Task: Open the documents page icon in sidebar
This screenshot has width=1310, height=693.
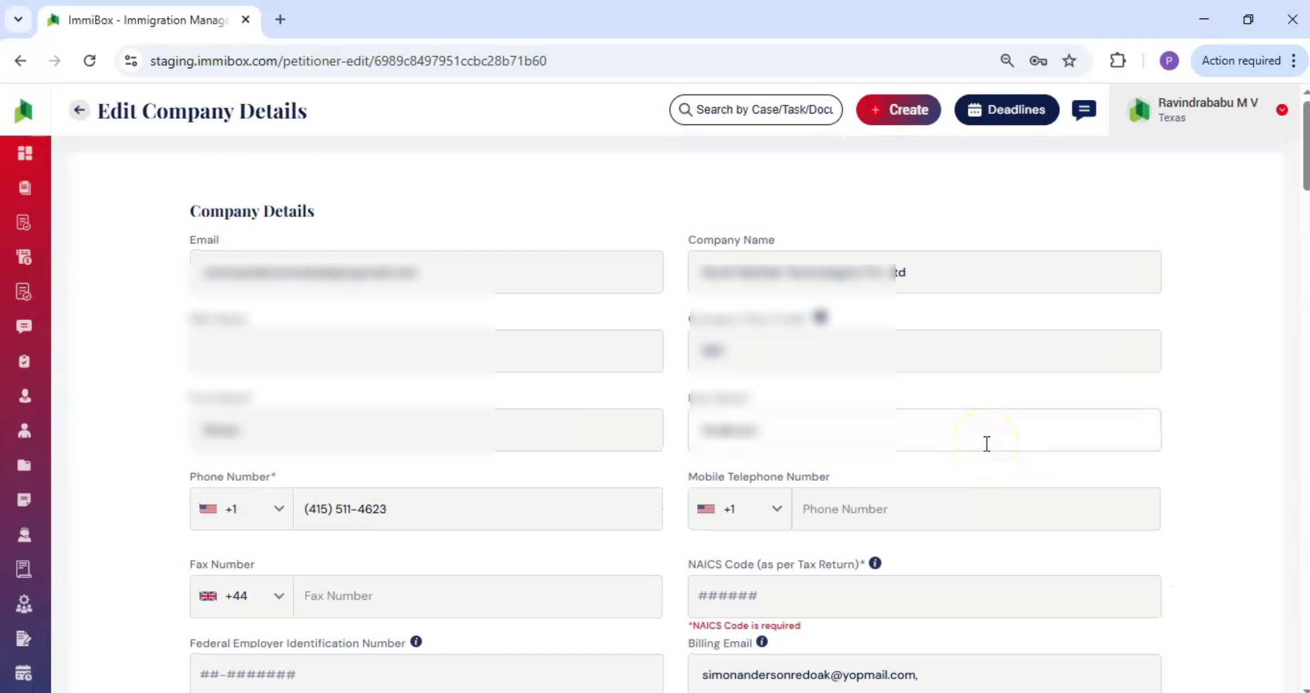Action: point(25,188)
